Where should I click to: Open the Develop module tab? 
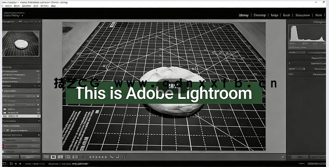click(260, 15)
